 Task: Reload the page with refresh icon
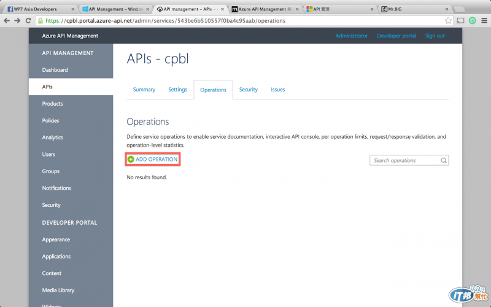click(28, 21)
